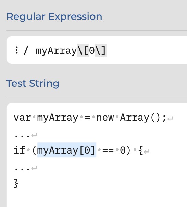Image resolution: width=187 pixels, height=207 pixels.
Task: Click the escaped closing bracket token \]
Action: (x=101, y=50)
